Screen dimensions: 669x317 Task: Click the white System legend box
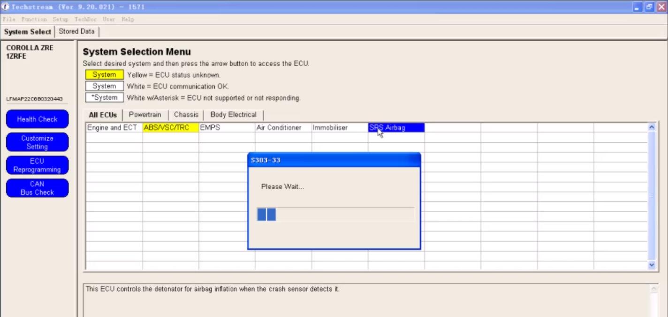104,86
